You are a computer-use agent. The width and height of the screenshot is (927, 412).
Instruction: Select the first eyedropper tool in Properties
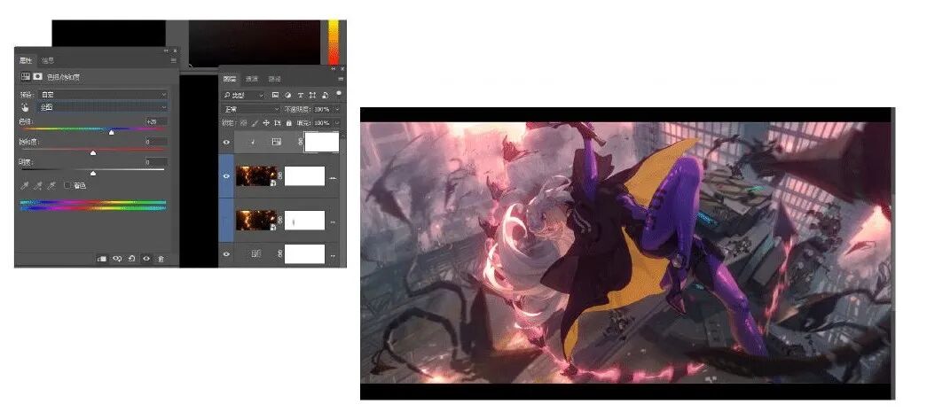(25, 186)
